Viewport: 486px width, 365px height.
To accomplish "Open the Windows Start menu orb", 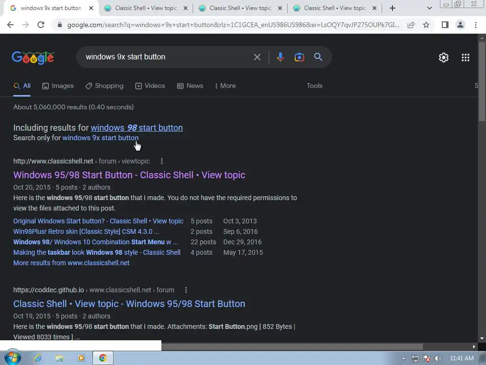I will (12, 358).
